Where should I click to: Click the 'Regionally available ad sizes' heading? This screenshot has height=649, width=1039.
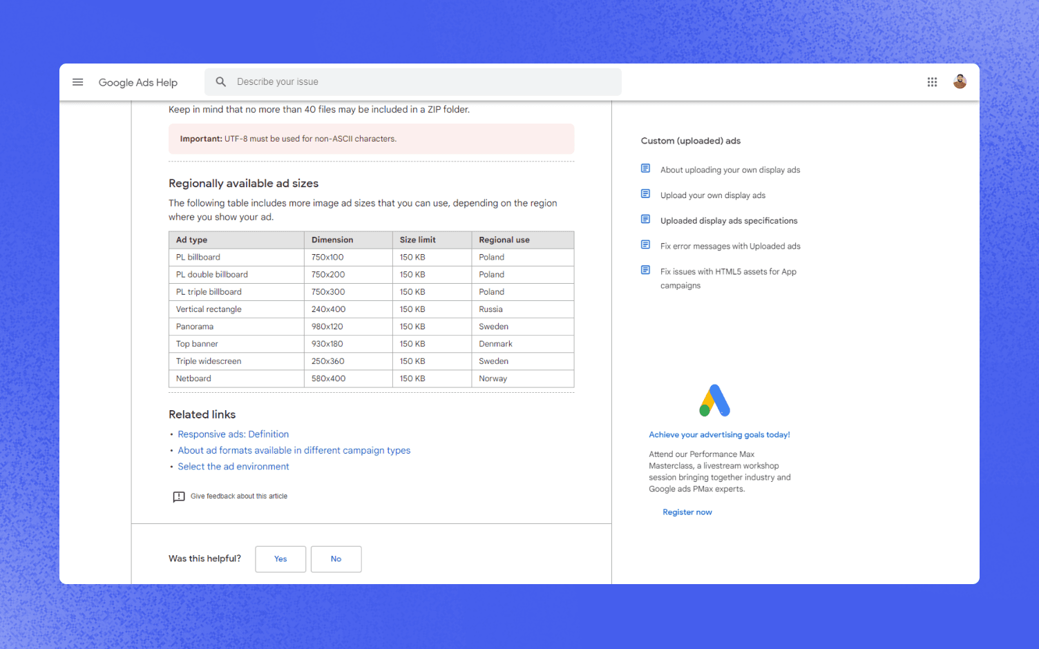pos(243,184)
